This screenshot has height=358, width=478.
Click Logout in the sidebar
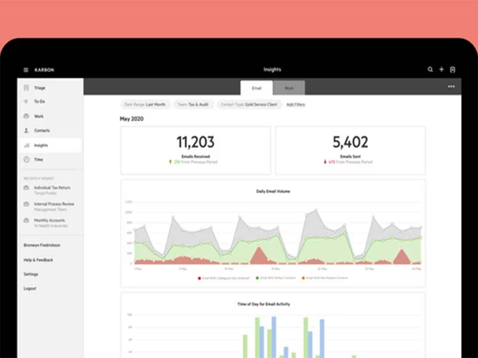click(29, 288)
